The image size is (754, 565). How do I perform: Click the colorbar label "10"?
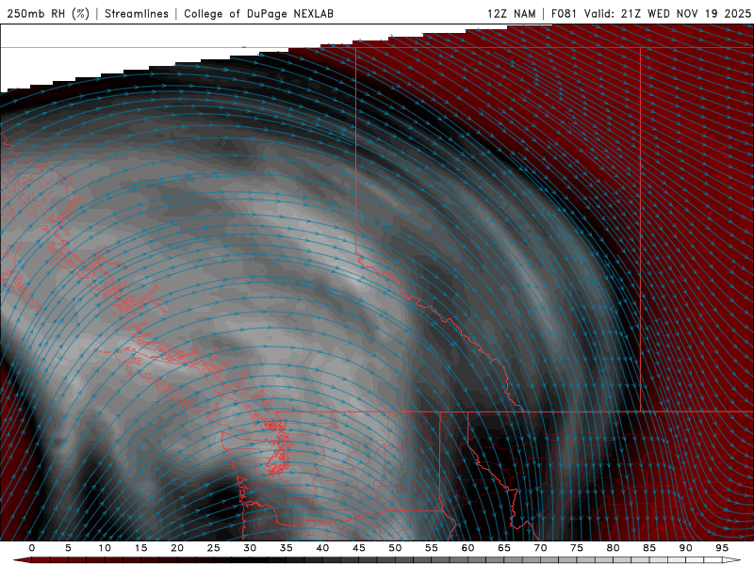(x=105, y=548)
